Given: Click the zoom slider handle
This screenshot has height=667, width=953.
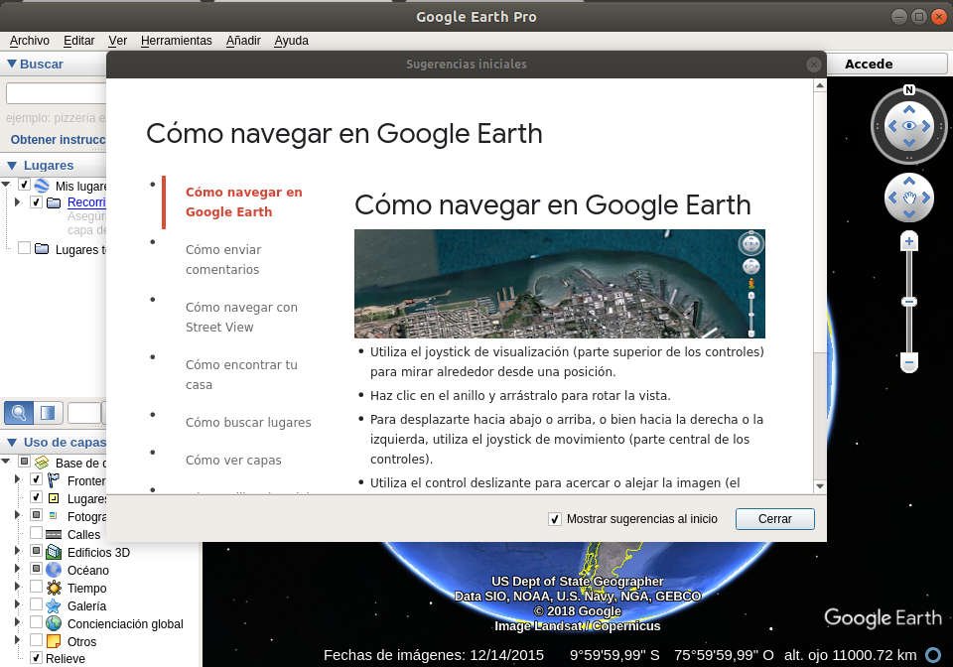Looking at the screenshot, I should click(x=908, y=302).
